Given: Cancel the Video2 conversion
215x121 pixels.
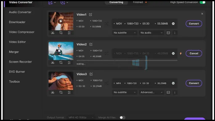Looking at the screenshot, I should (194, 53).
